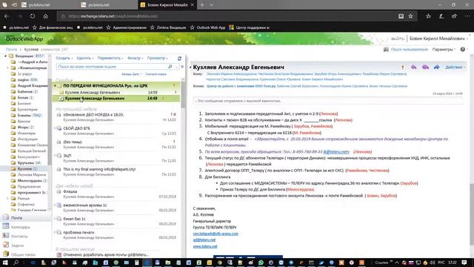Reload the page with the browser refresh icon
The image size is (474, 267).
pos(33,16)
